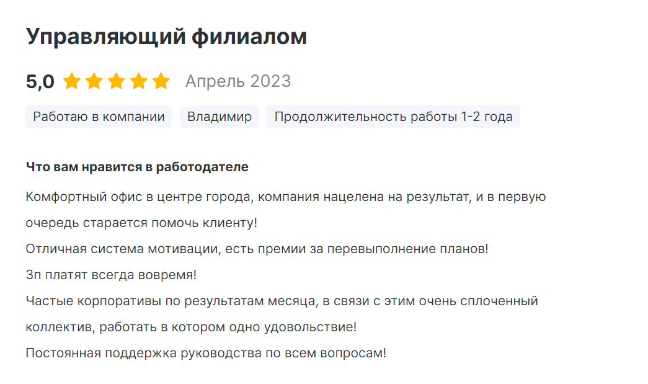The image size is (648, 384).
Task: Open the 'Управляющий филиалом' review title
Action: click(166, 37)
